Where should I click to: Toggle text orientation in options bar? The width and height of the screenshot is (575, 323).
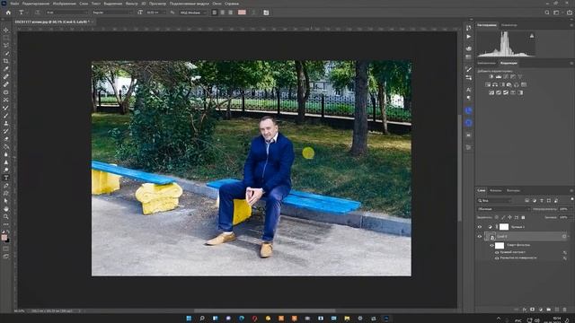[x=37, y=13]
